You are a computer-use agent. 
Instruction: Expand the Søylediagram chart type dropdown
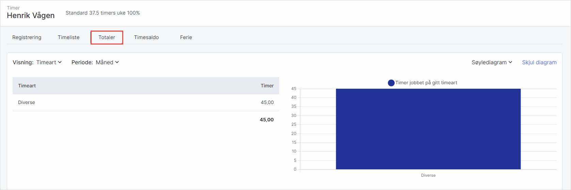pyautogui.click(x=492, y=62)
